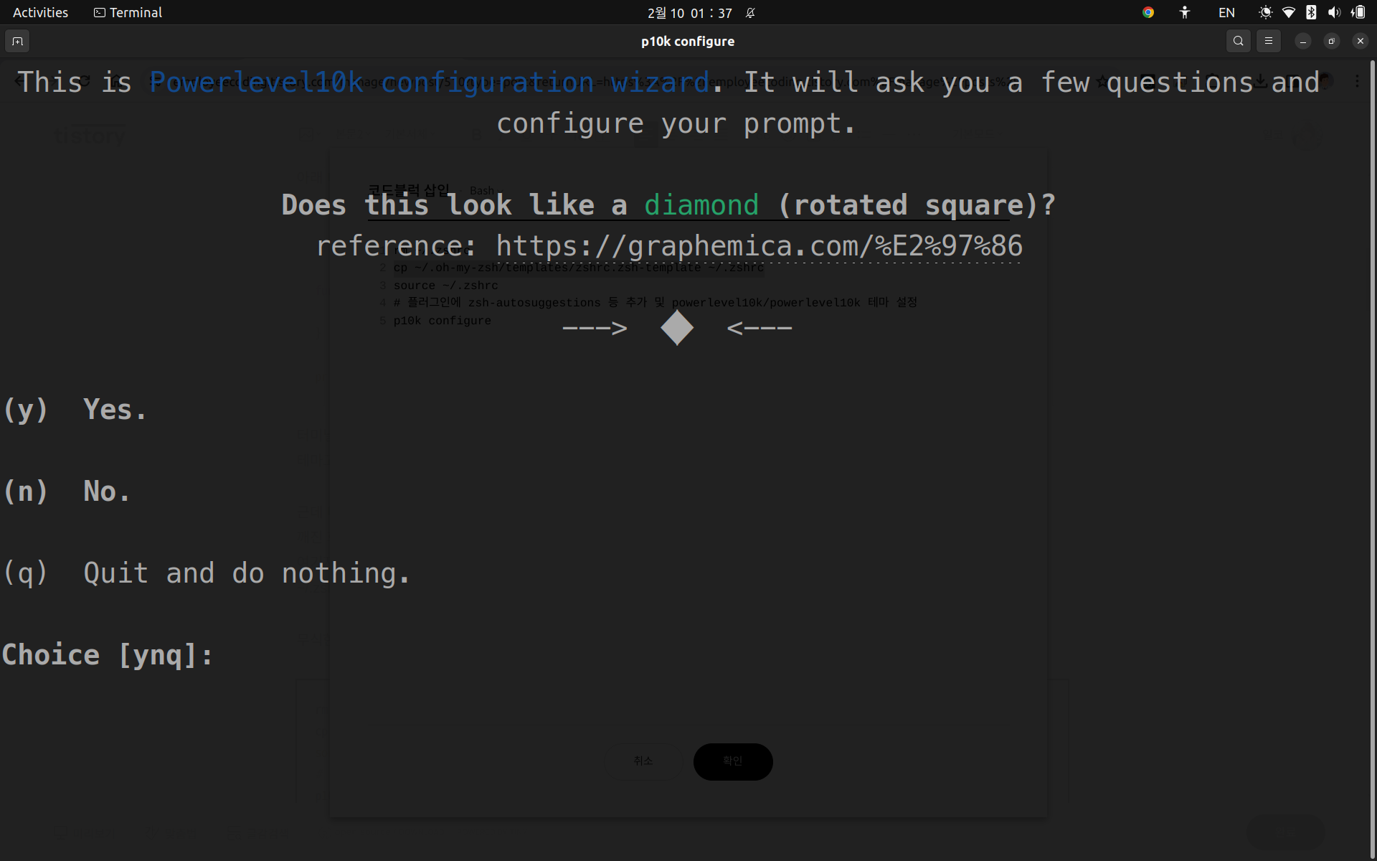
Task: Maximize the terminal window
Action: 1331,41
